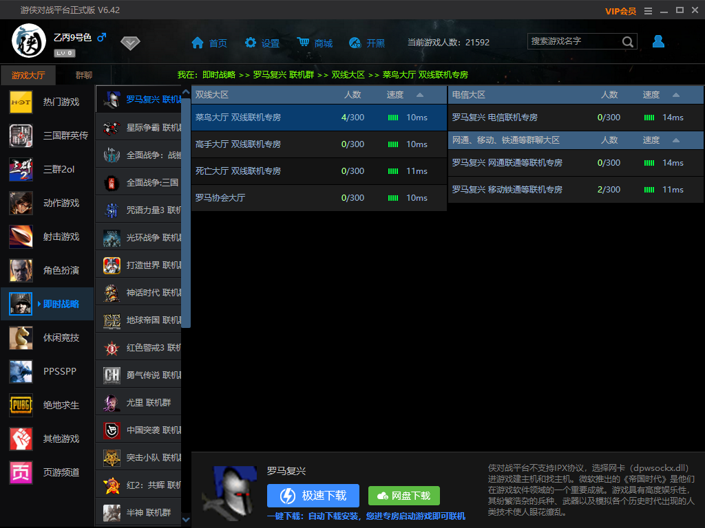This screenshot has height=528, width=705.
Task: Click the green 网盘下载 button
Action: [403, 496]
